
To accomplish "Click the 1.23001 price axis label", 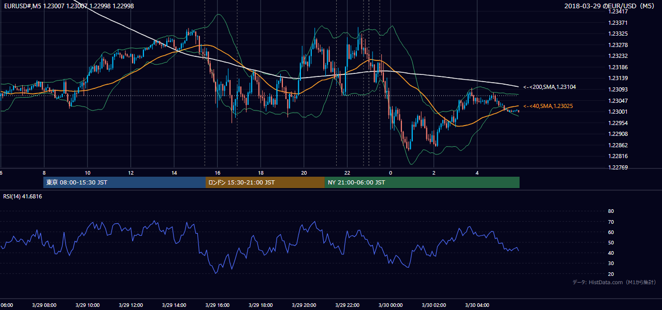I will pos(617,112).
